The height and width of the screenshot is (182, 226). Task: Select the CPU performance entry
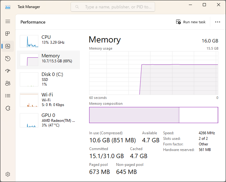(48, 41)
